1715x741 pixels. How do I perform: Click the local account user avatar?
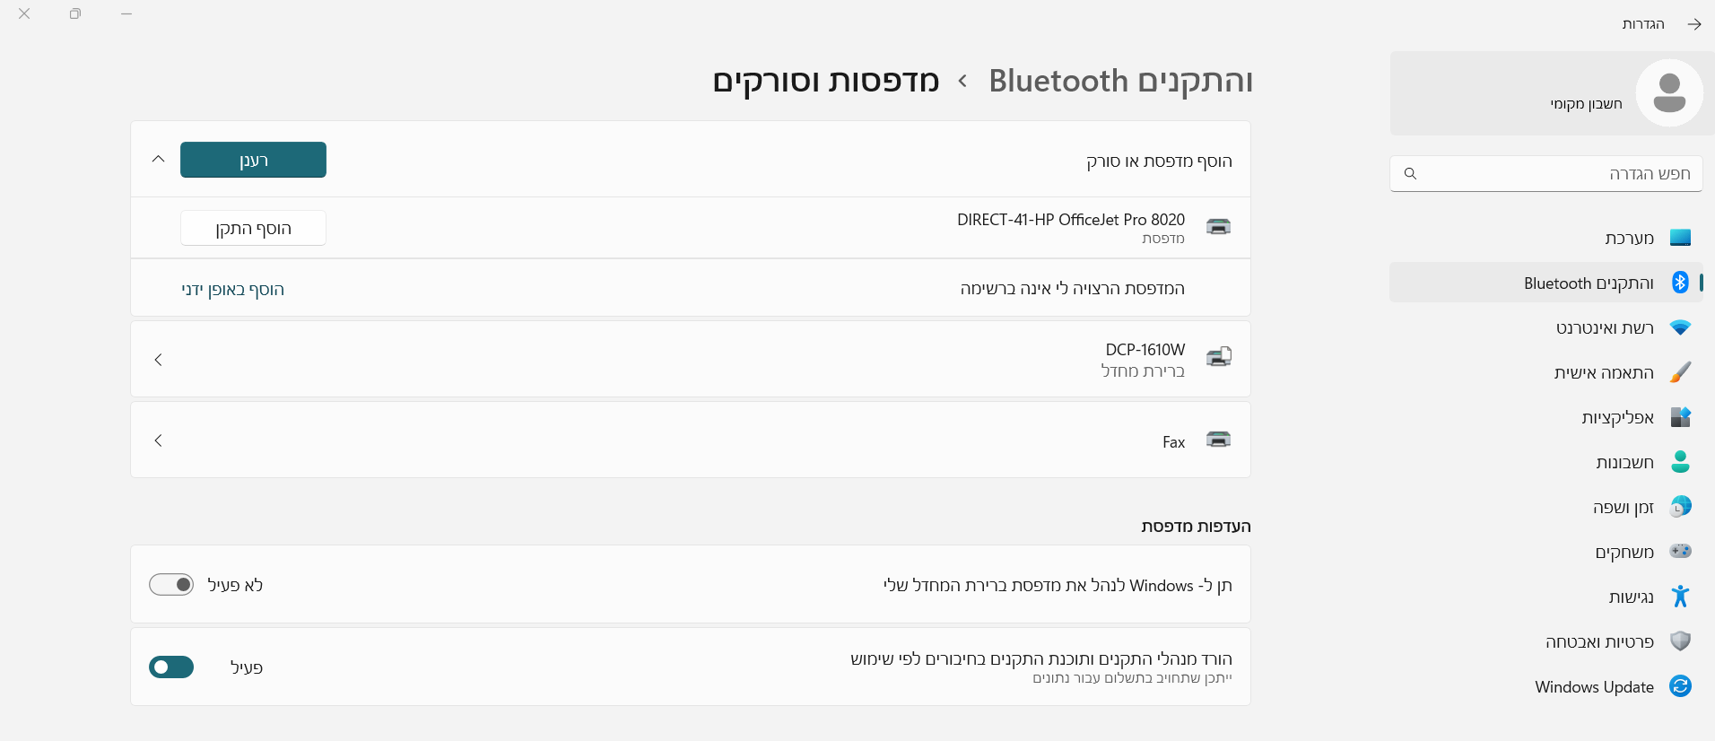pyautogui.click(x=1668, y=93)
